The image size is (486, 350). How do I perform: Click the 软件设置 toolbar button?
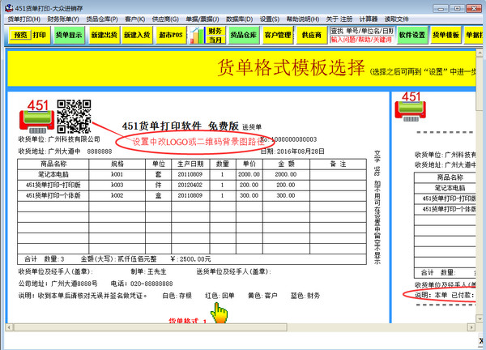point(411,35)
